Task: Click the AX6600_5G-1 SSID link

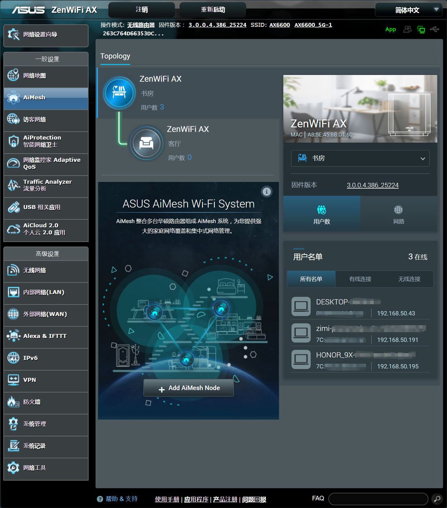Action: (313, 25)
